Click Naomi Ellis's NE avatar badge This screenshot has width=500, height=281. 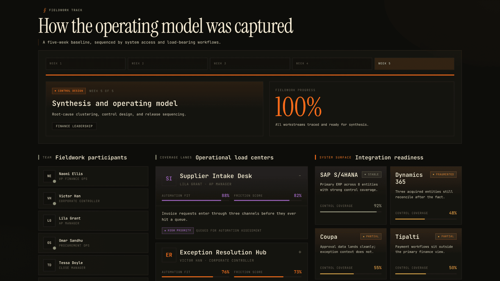coord(49,176)
